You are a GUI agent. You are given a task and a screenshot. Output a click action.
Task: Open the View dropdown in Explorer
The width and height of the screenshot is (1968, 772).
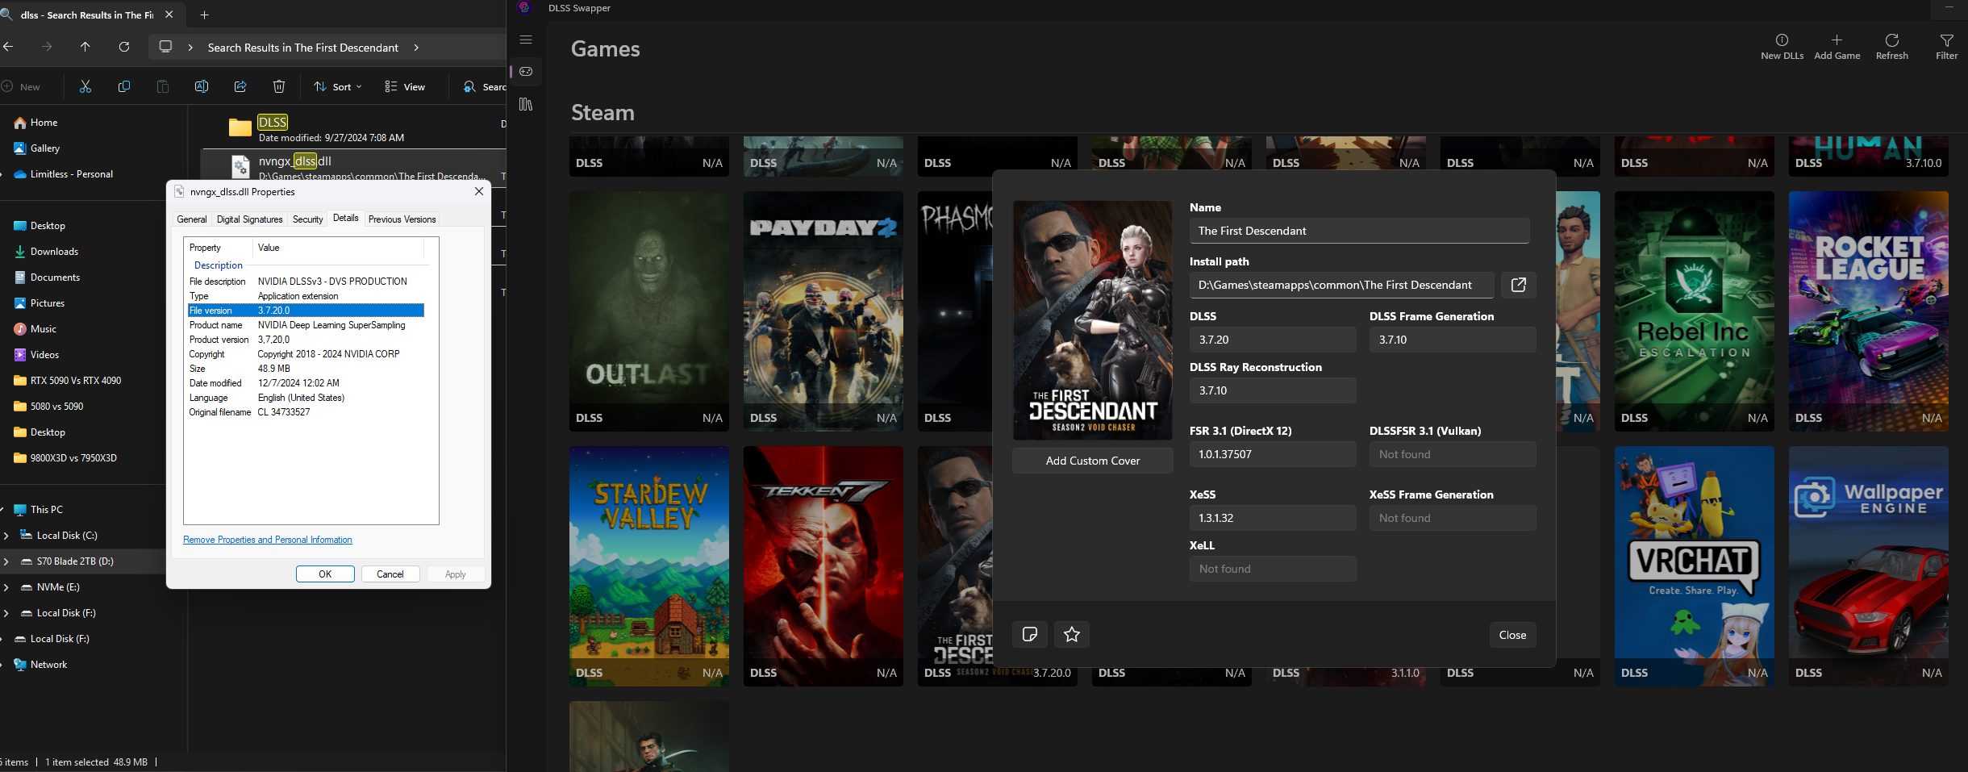[405, 86]
